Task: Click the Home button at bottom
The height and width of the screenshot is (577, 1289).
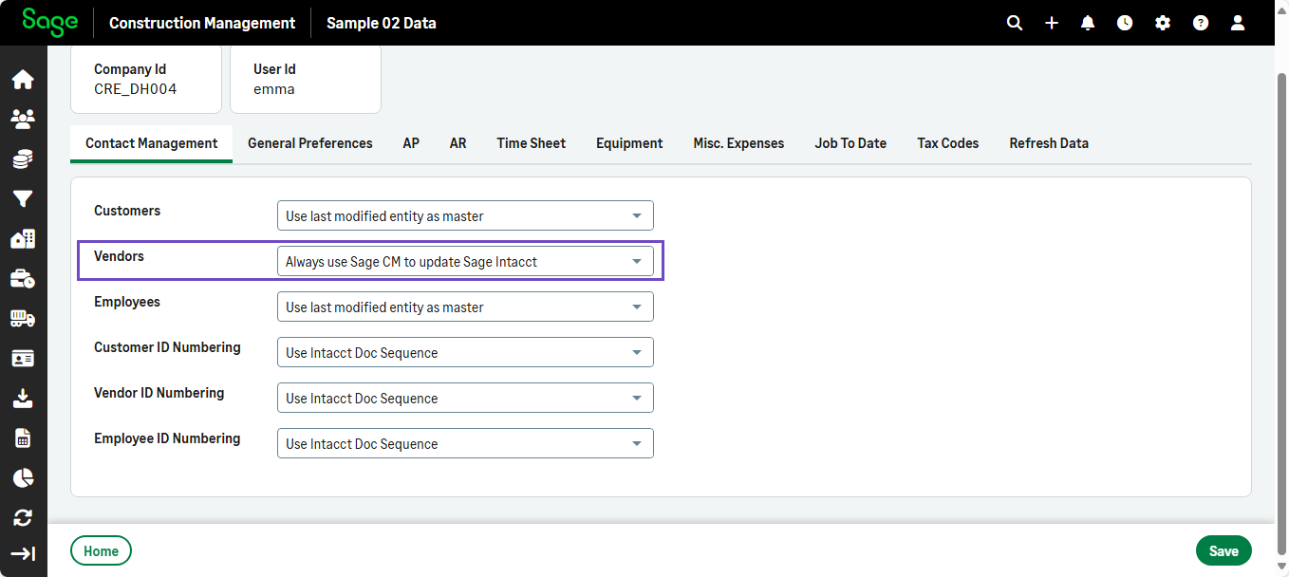Action: tap(101, 550)
